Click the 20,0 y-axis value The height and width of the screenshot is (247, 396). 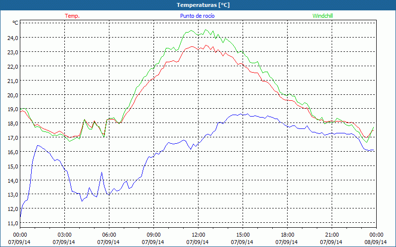click(x=13, y=95)
